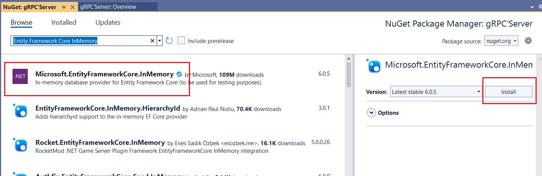This screenshot has width=542, height=176.
Task: Click version 5.0.0.26 in package list
Action: click(320, 143)
